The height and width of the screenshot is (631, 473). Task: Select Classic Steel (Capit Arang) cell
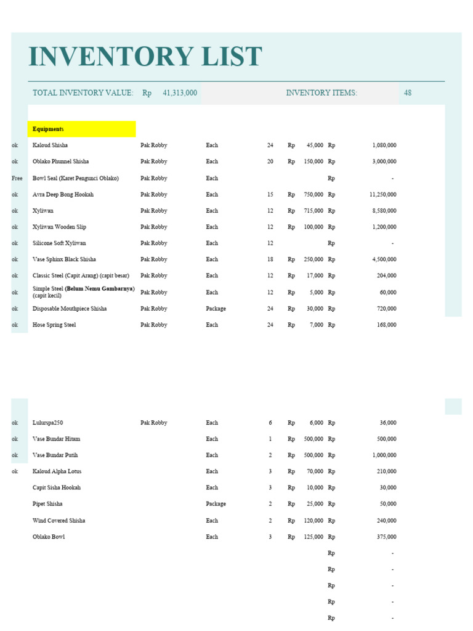tap(81, 275)
